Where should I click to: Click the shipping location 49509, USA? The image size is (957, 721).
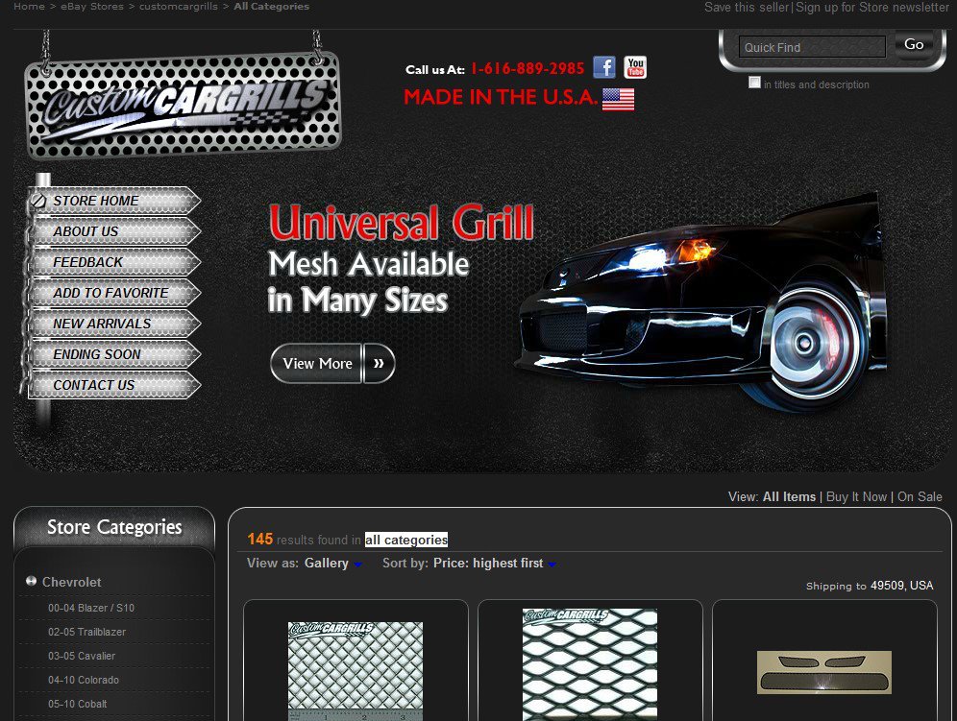click(901, 586)
